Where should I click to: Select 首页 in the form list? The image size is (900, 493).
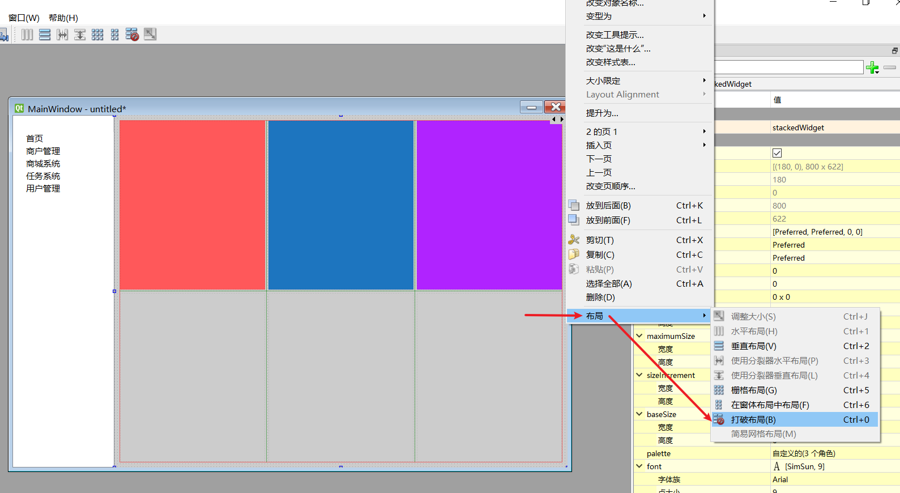point(35,139)
